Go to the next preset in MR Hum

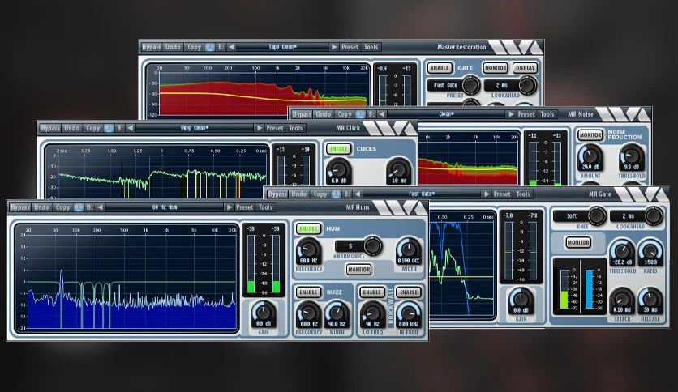point(230,207)
